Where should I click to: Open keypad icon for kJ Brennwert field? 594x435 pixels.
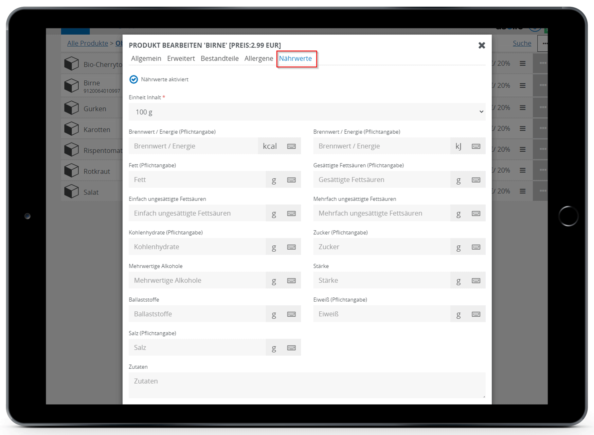tap(476, 146)
